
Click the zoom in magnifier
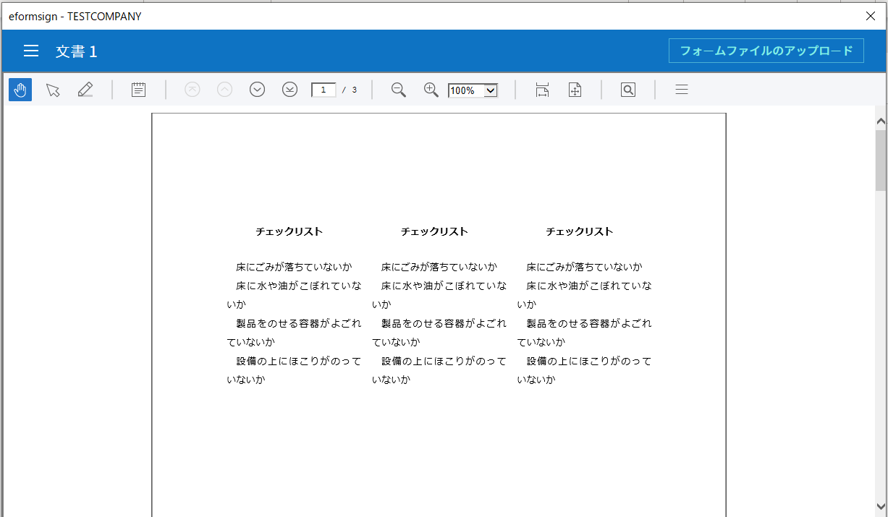431,90
